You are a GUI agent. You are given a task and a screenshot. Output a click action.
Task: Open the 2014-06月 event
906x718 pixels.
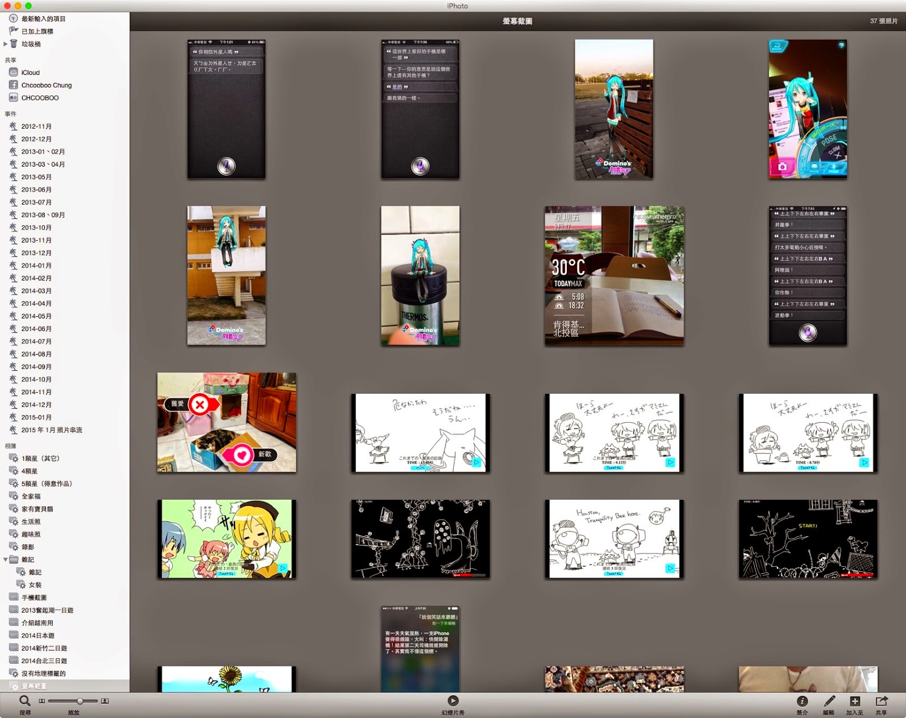tap(36, 329)
